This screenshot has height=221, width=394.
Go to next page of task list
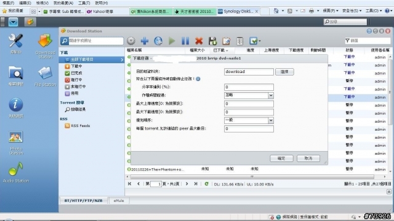point(187,184)
